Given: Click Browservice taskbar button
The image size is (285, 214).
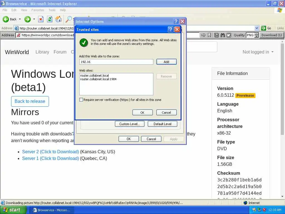Looking at the screenshot, I should pyautogui.click(x=52, y=210).
